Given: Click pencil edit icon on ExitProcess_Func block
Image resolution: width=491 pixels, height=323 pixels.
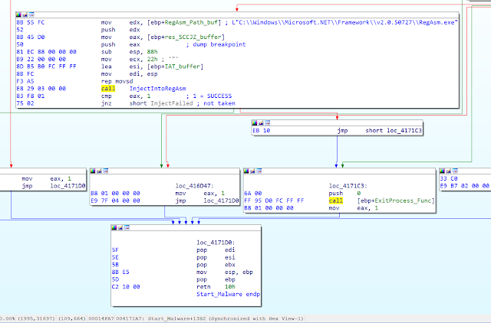Looking at the screenshot, I should click(252, 171).
